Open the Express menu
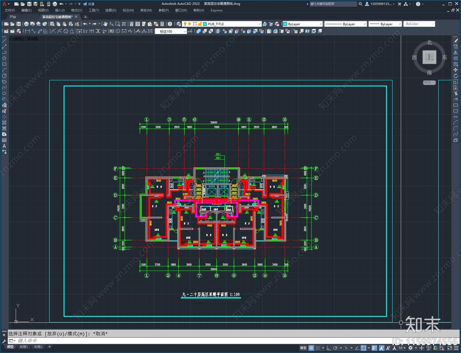 click(x=216, y=10)
